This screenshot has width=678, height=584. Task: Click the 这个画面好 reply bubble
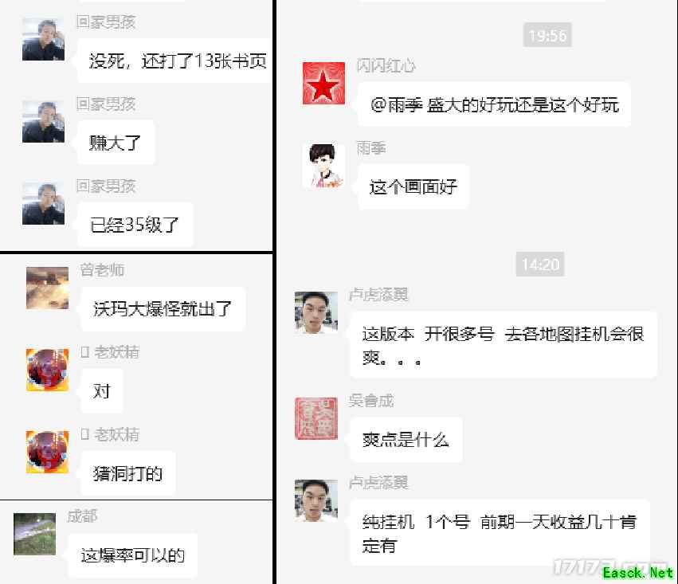pos(413,186)
